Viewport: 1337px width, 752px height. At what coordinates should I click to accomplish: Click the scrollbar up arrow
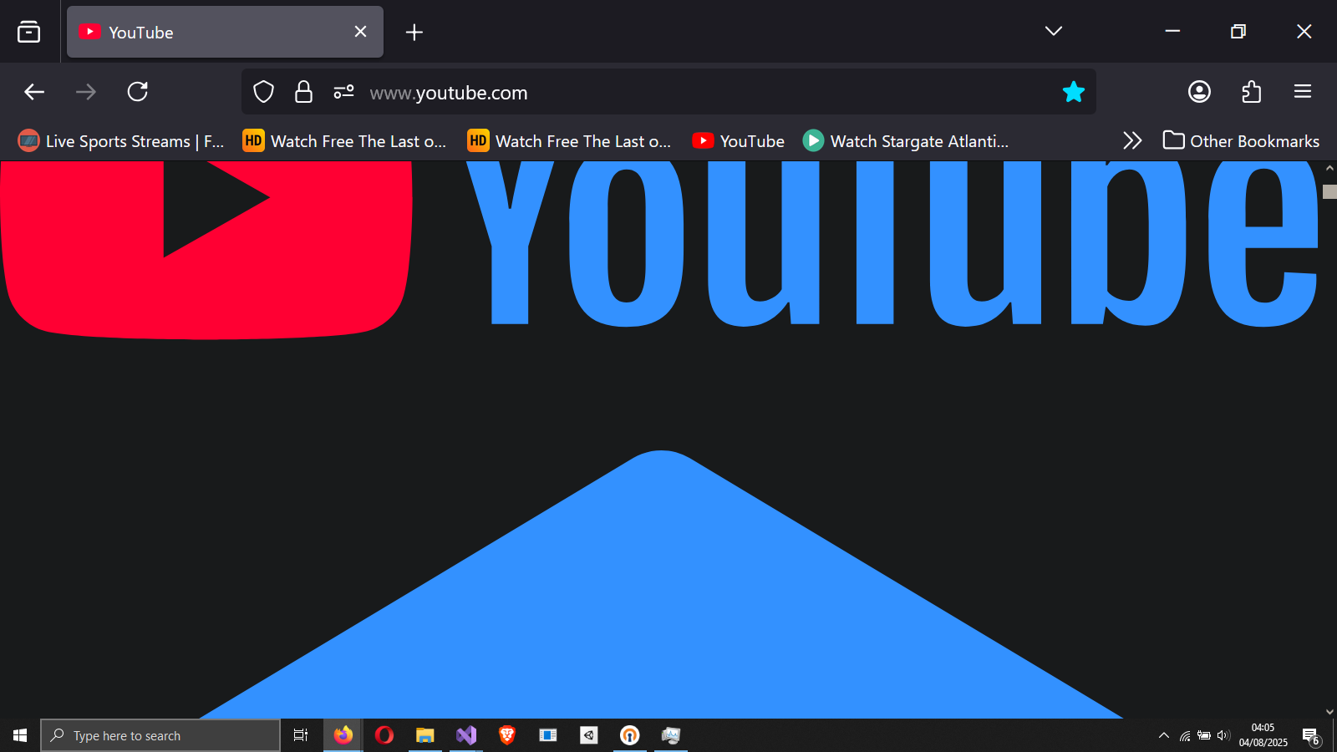1329,168
